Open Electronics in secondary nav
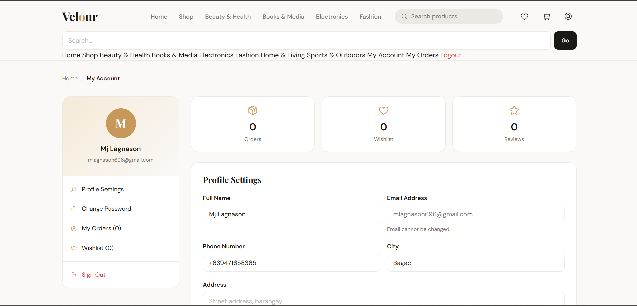 pos(216,55)
